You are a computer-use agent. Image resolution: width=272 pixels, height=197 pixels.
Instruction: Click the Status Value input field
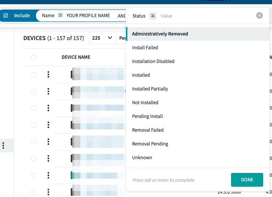coord(207,16)
